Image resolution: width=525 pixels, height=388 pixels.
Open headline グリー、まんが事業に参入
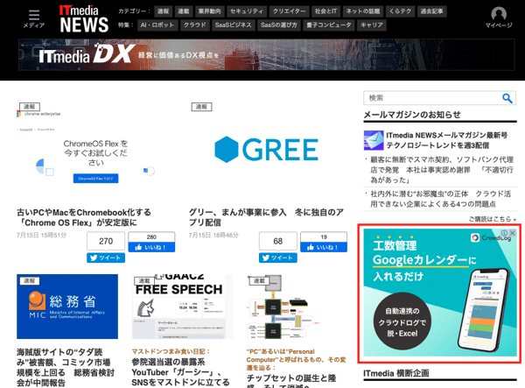click(x=266, y=217)
